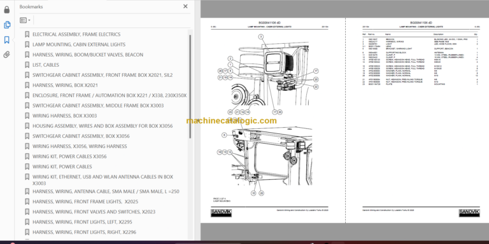Open the page thumbnails panel icon
The height and width of the screenshot is (244, 489).
point(7,25)
